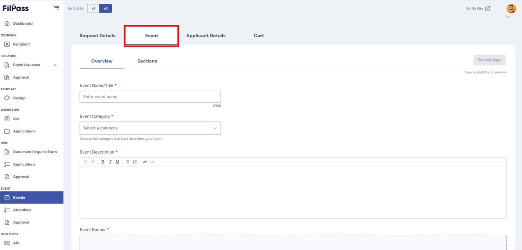
Task: Select the Overview sub-tab
Action: (x=102, y=61)
